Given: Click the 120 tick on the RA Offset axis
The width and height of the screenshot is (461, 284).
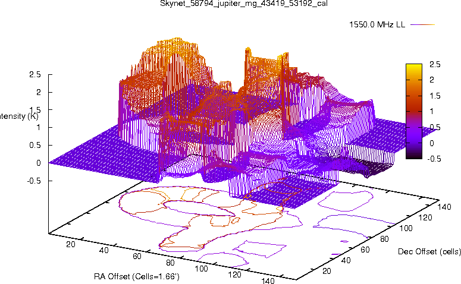Looking at the screenshot, I should [234, 274].
